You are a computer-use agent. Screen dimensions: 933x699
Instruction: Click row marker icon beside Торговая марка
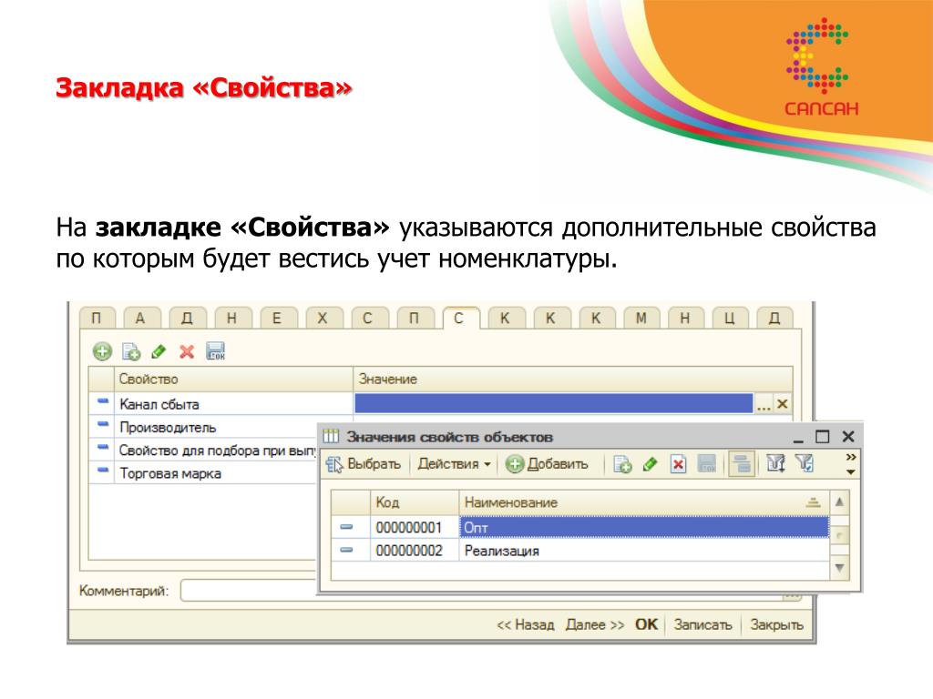pos(102,471)
